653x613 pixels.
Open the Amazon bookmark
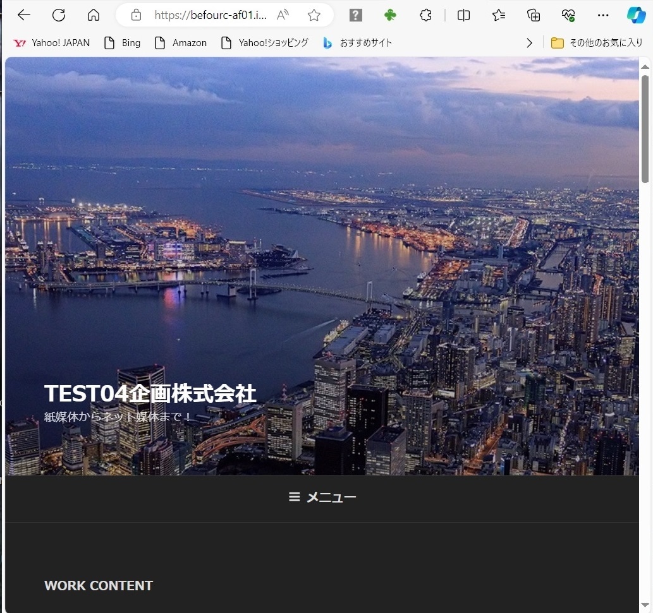(180, 43)
